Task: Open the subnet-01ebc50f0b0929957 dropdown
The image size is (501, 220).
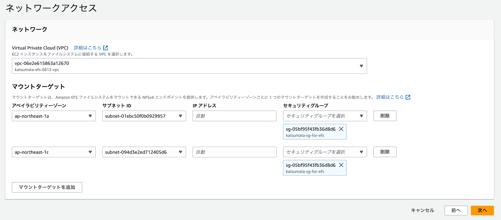Action: [x=144, y=116]
